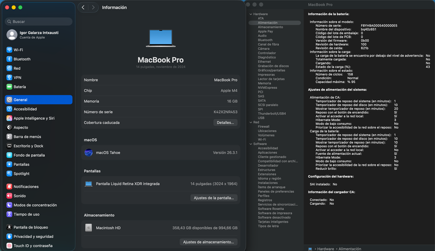Open Bluetooth in System Settings sidebar
435x251 pixels.
(38, 59)
